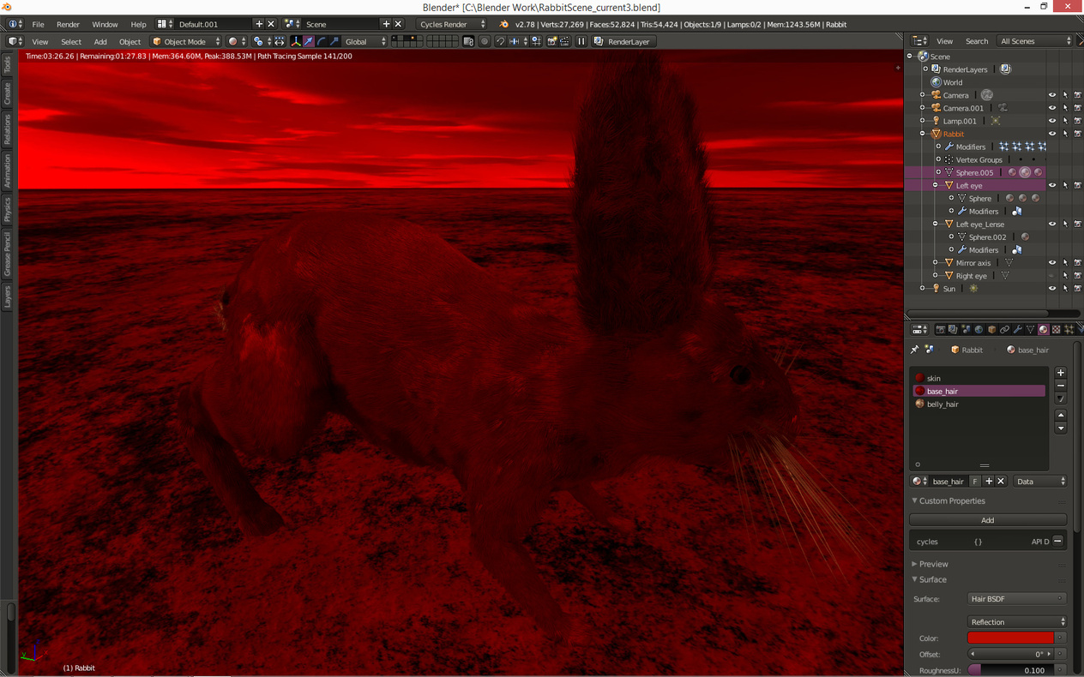
Task: Open the Hair BSDF surface shader dropdown
Action: [1016, 599]
